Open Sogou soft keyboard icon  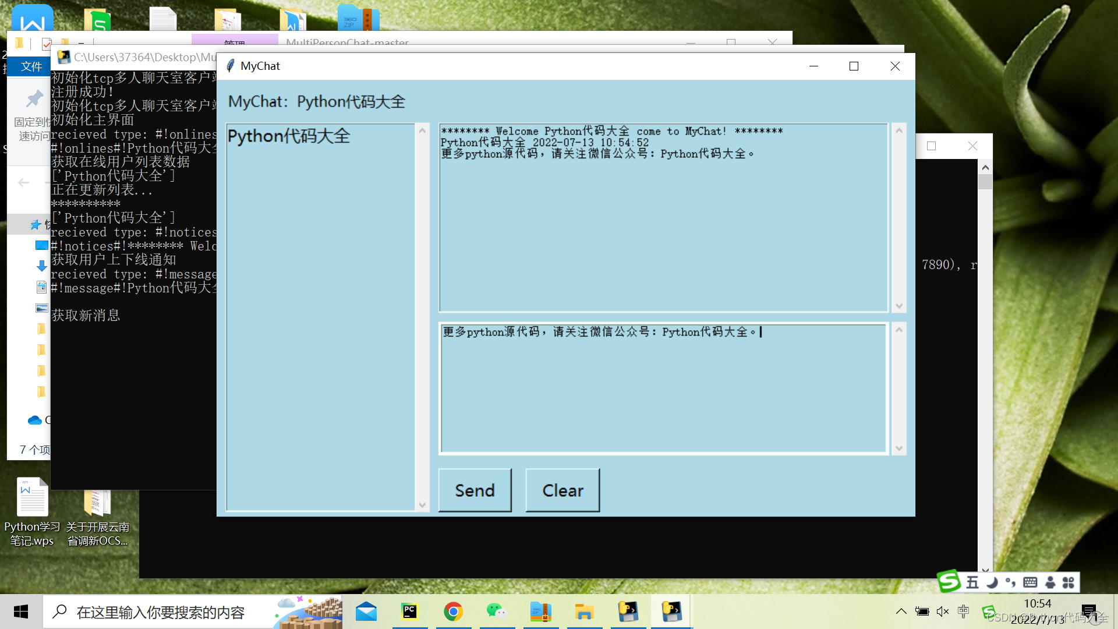point(1030,582)
